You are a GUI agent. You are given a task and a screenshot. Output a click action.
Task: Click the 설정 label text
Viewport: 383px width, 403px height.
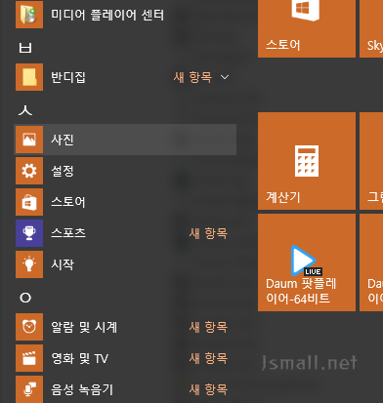tap(63, 171)
